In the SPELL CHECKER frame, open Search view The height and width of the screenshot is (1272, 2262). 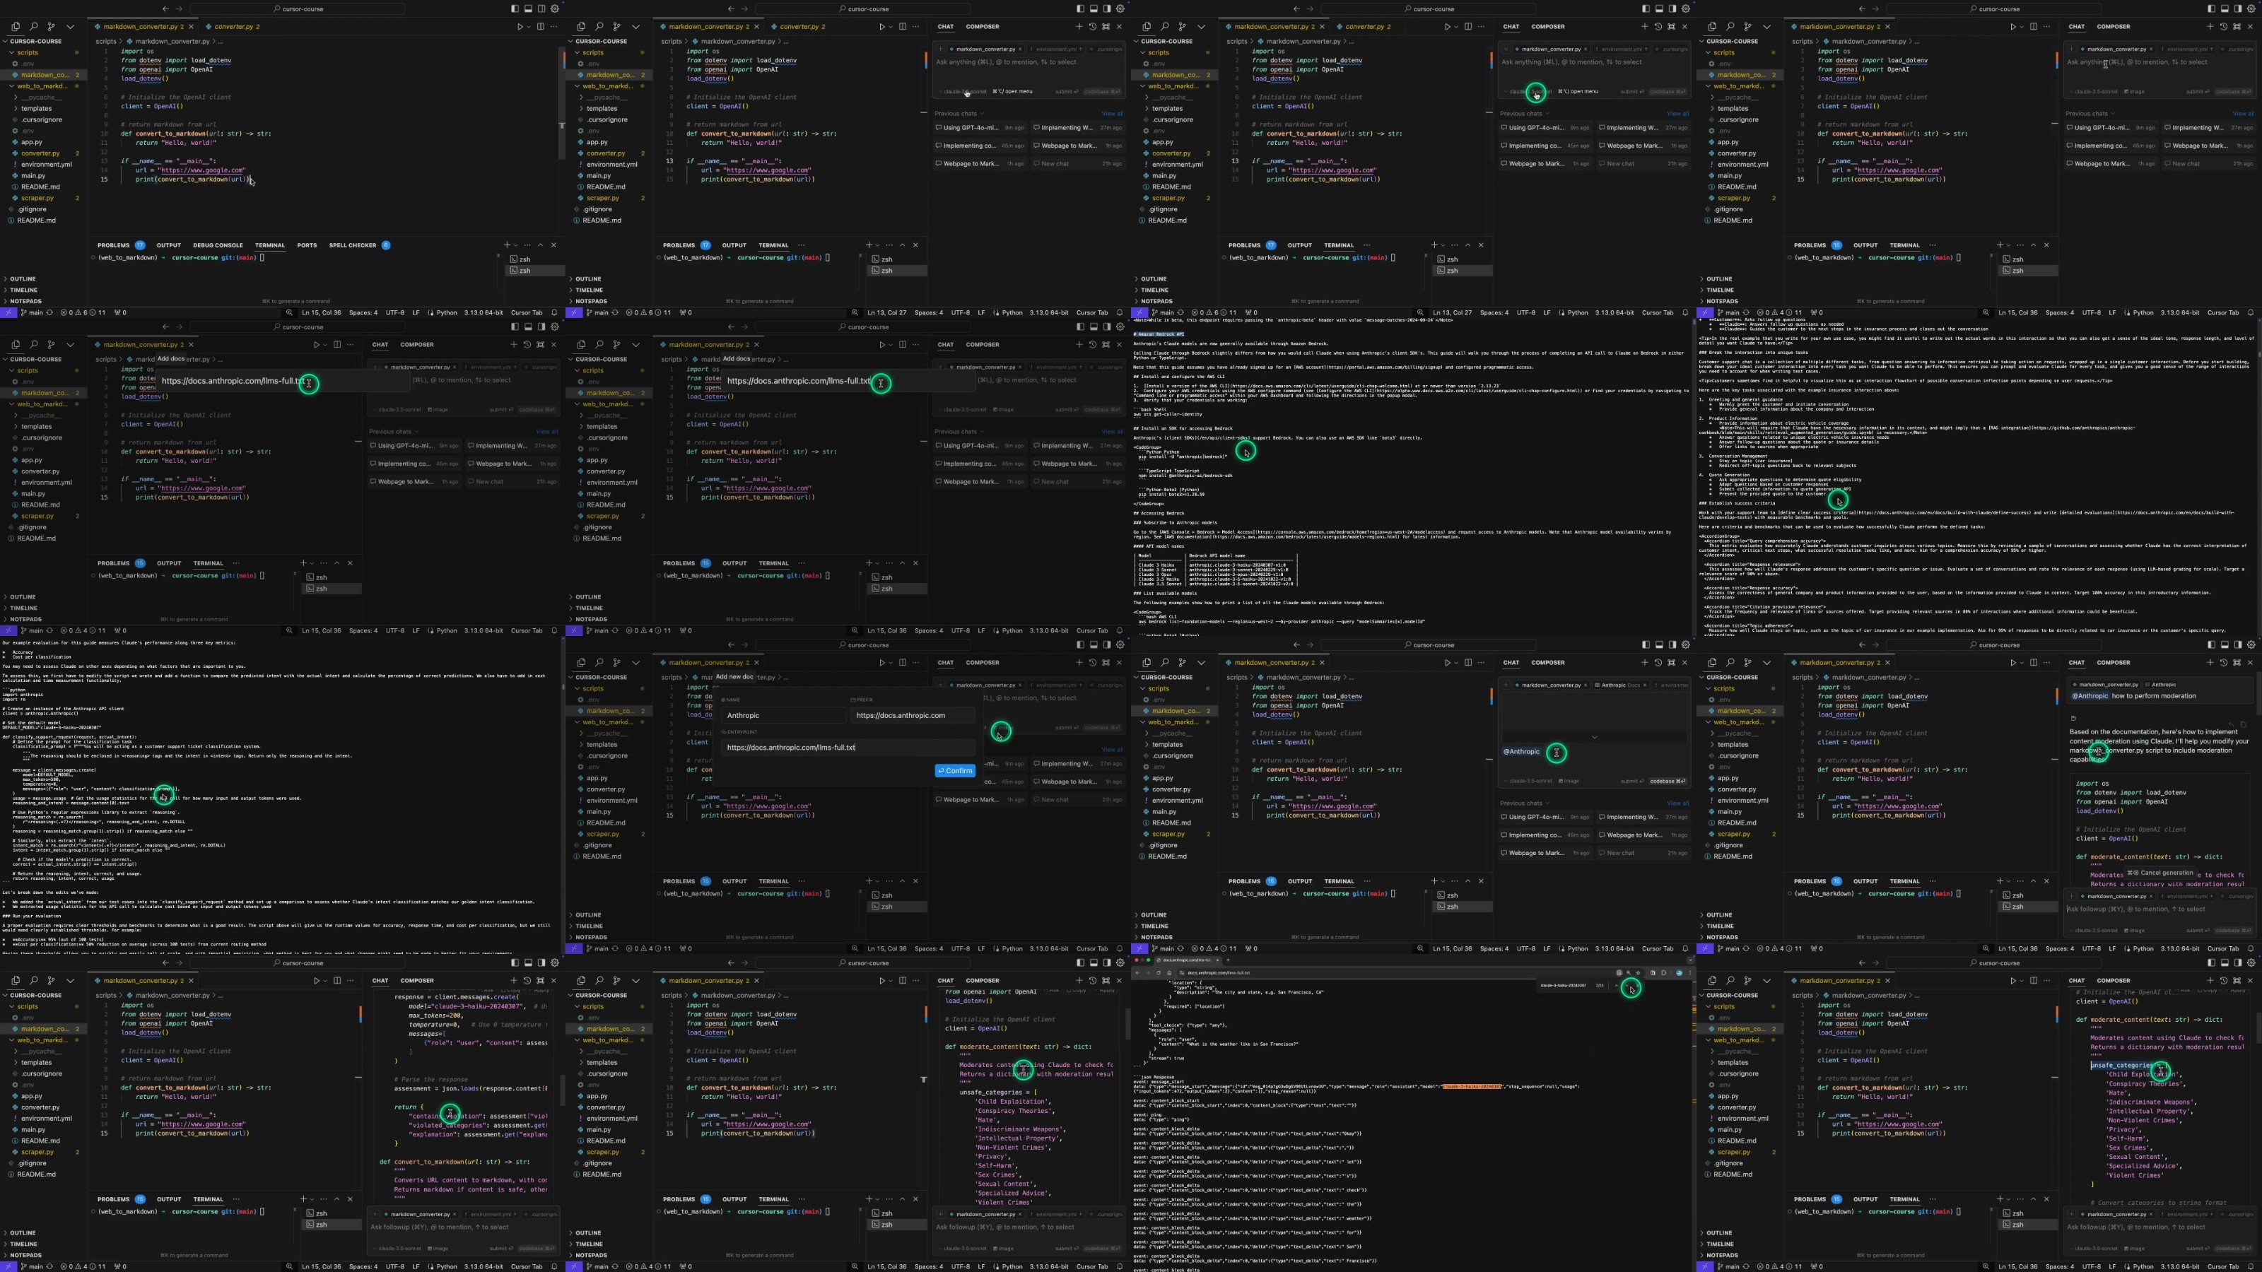[33, 26]
